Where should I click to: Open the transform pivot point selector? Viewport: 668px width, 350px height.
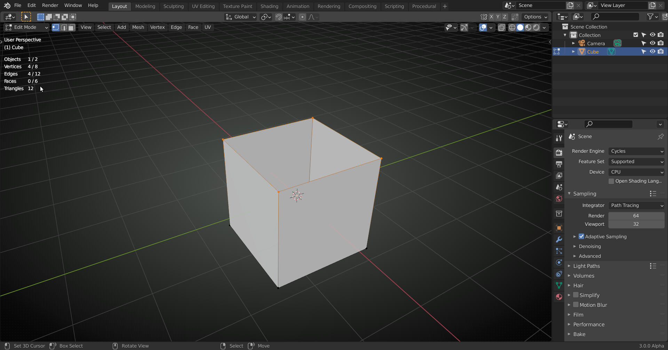(x=266, y=17)
